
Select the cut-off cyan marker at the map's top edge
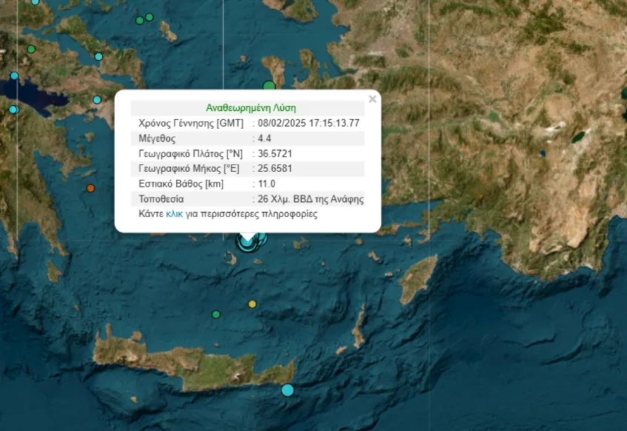[x=35, y=2]
